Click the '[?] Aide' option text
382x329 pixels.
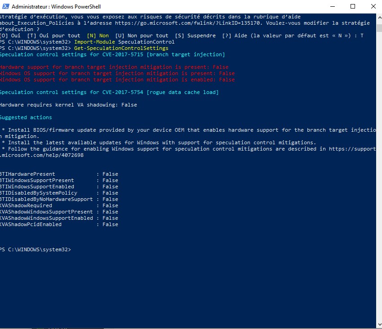(235, 36)
